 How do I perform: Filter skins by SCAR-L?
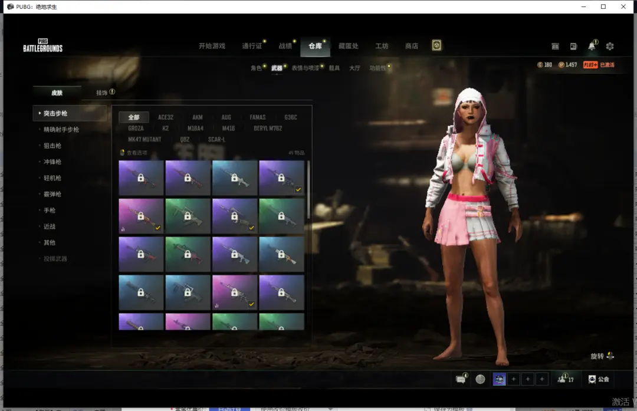216,139
